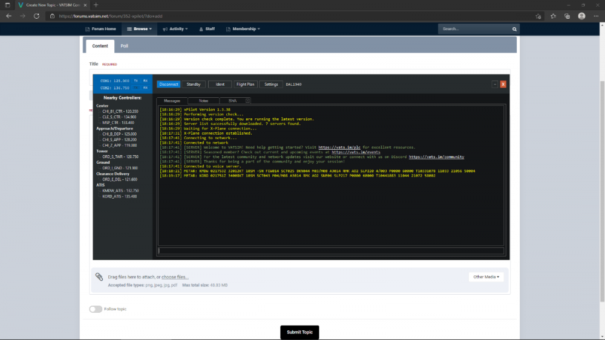Image resolution: width=605 pixels, height=340 pixels.
Task: Toggle COM2 RX button in xPilot
Action: coord(145,88)
